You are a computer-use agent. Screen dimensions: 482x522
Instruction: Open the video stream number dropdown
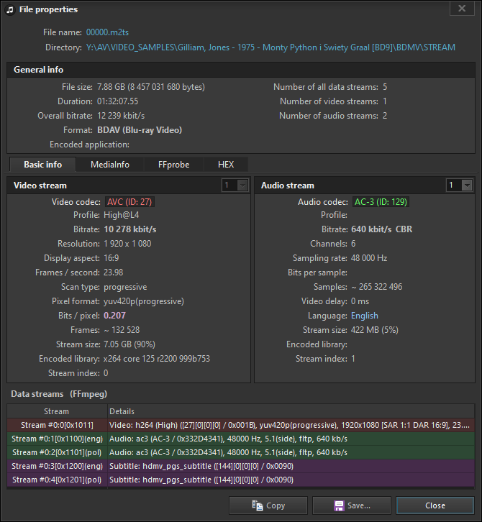point(235,186)
